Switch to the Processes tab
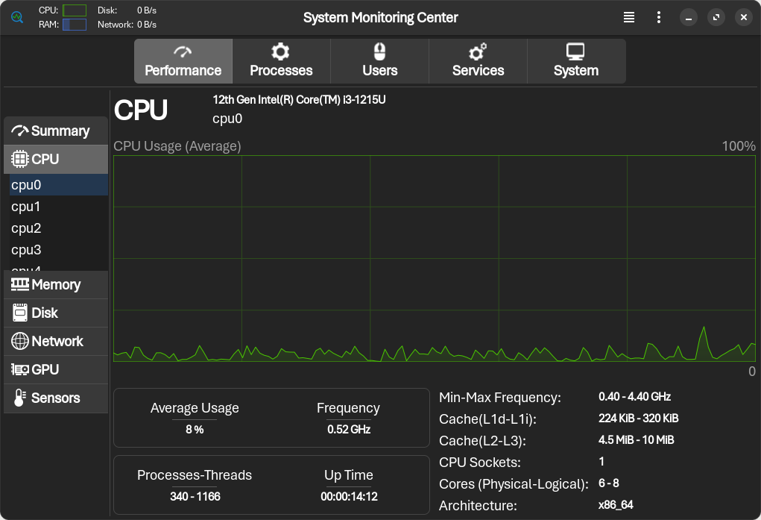Viewport: 761px width, 520px height. (x=281, y=61)
